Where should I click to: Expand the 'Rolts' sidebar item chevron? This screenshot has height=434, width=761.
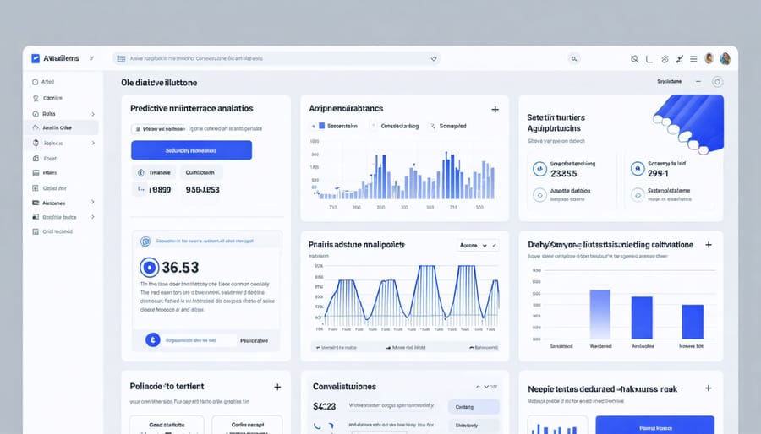coord(92,113)
